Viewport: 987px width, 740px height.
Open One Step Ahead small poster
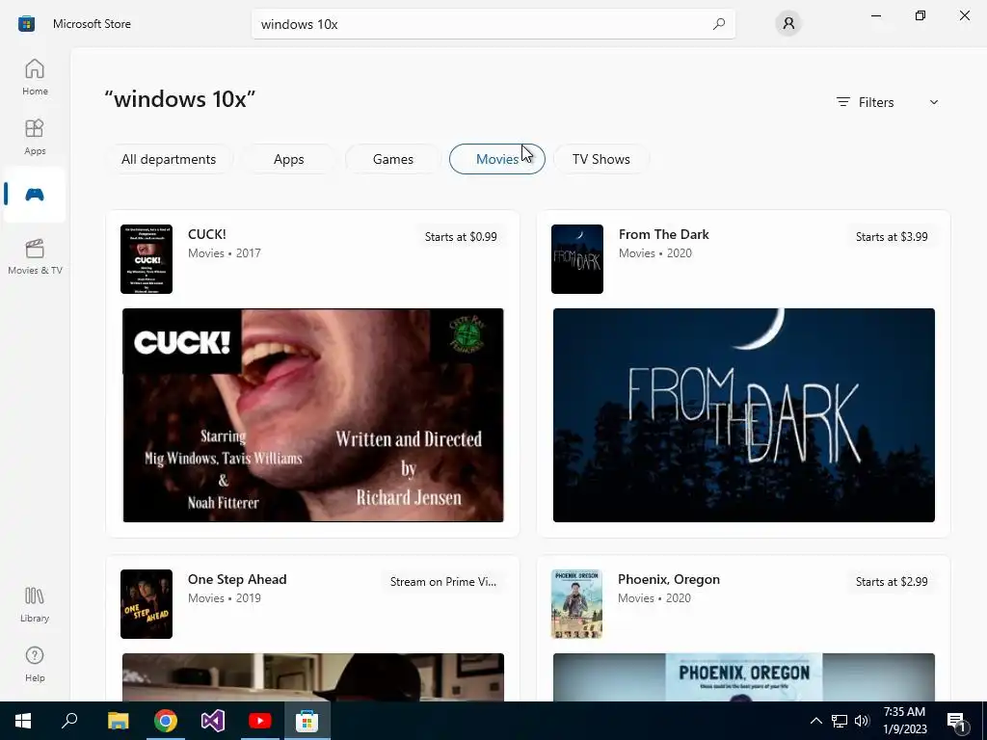pos(147,604)
